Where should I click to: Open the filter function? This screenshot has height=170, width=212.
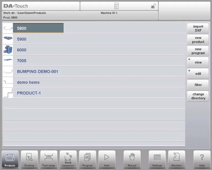coord(198,85)
